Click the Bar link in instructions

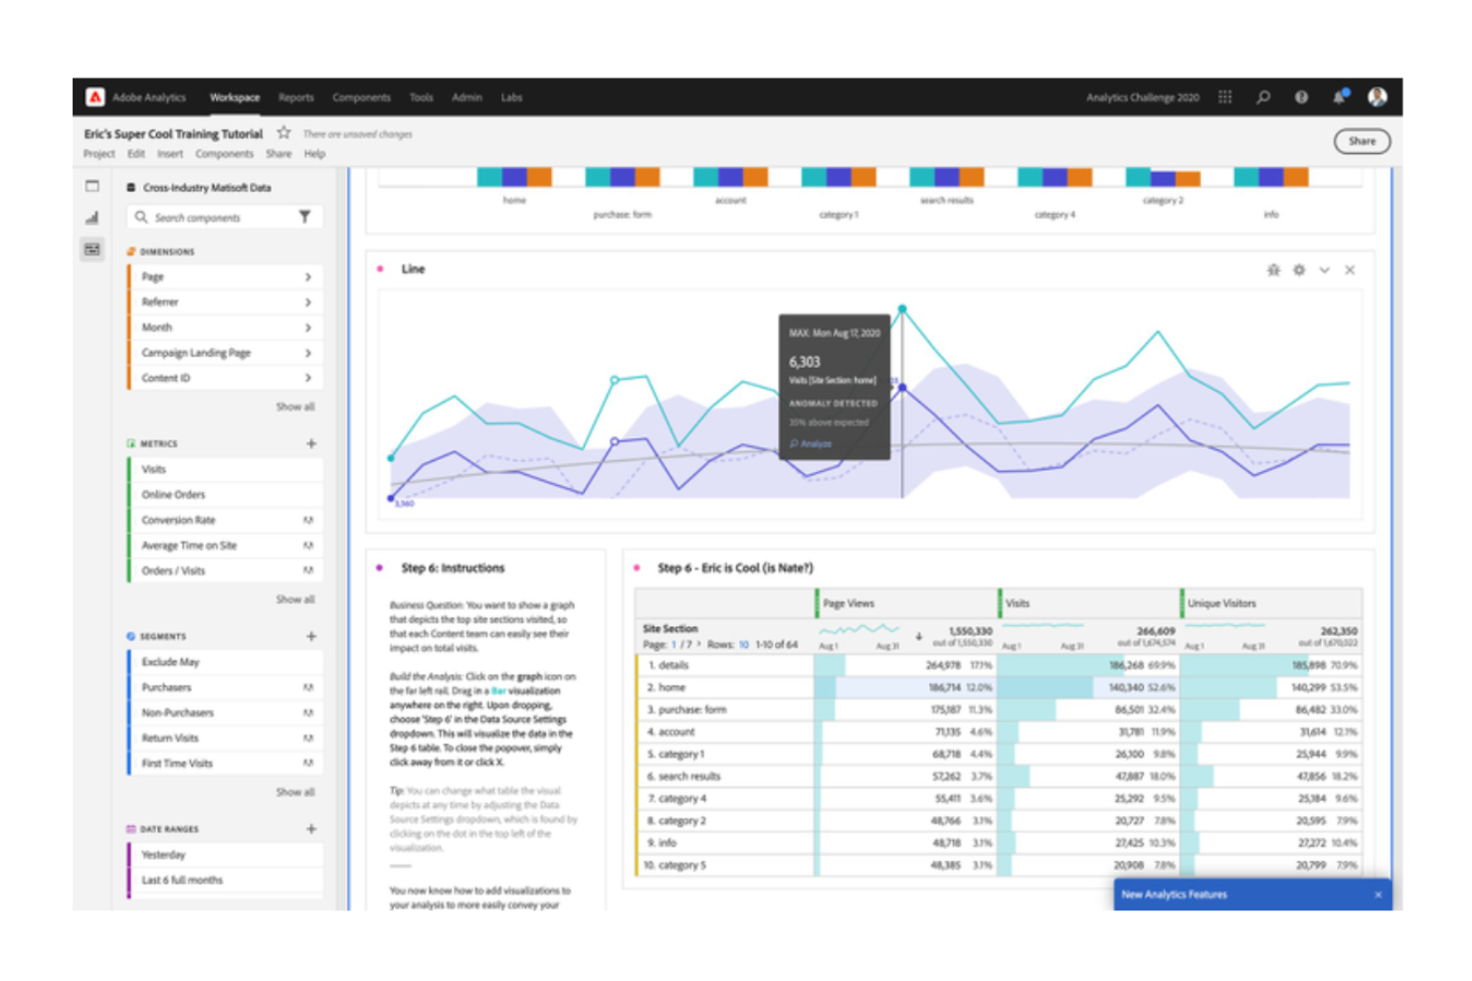pyautogui.click(x=498, y=691)
